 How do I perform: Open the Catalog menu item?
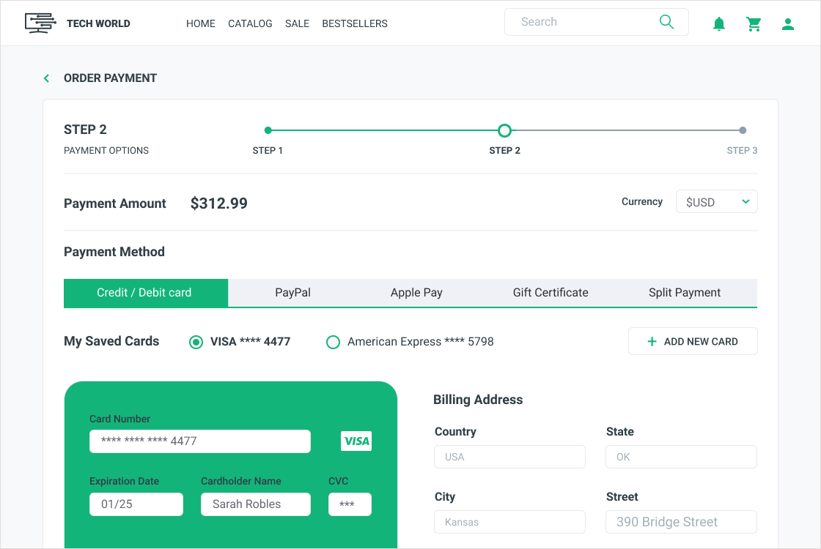tap(250, 23)
